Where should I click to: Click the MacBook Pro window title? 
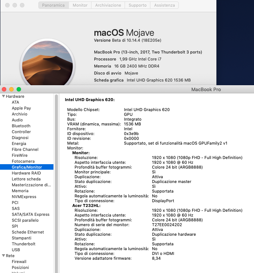tap(206, 90)
